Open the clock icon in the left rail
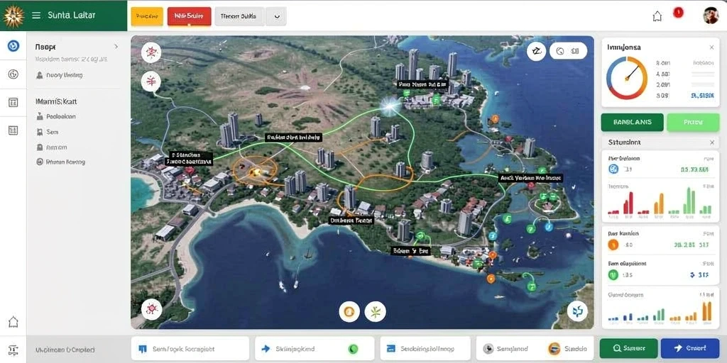This screenshot has height=363, width=727. tap(13, 74)
